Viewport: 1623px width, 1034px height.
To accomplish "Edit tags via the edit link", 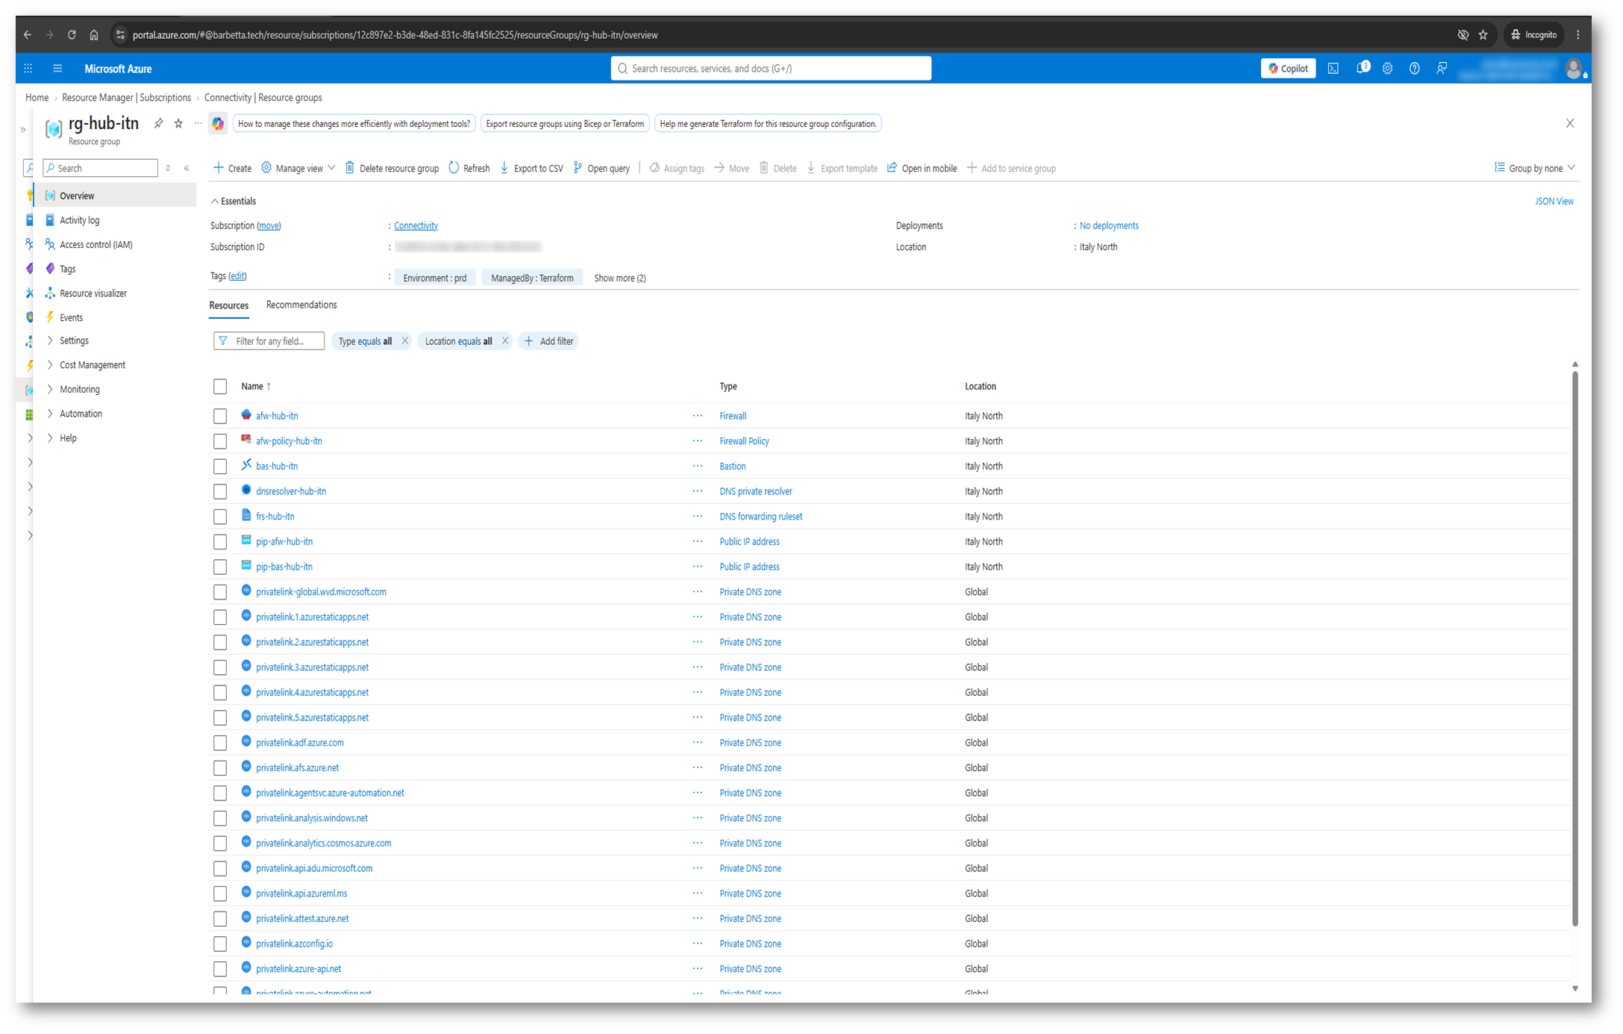I will point(237,276).
